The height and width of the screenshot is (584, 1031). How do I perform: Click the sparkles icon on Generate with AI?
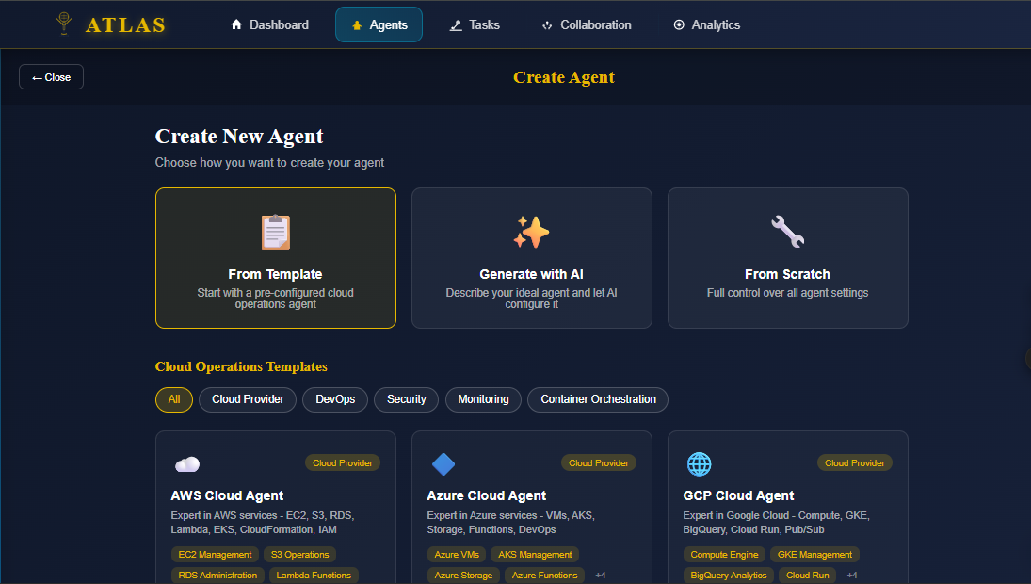531,232
